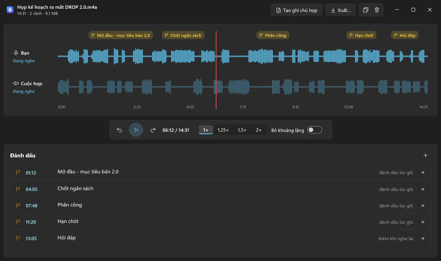
Task: Add a new marker with plus icon
Action: pos(425,155)
